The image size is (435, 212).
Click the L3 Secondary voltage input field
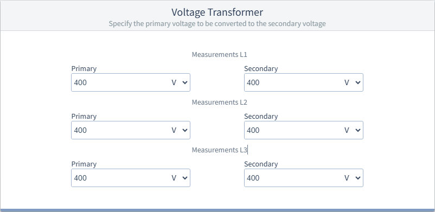coord(293,178)
